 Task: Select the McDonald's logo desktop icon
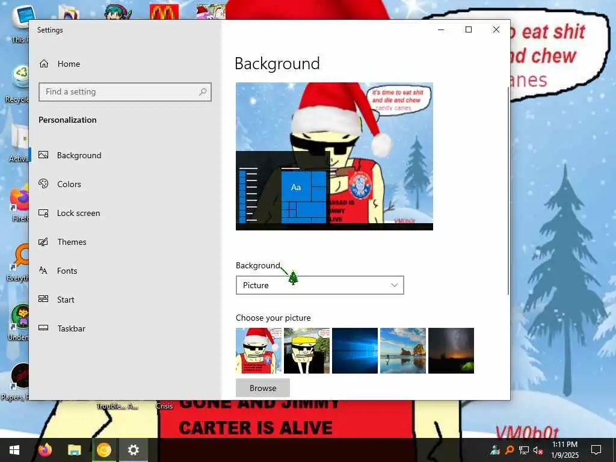point(164,12)
